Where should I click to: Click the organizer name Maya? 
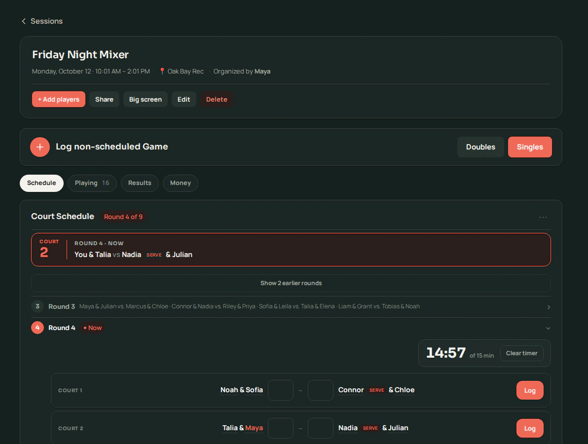tap(262, 71)
